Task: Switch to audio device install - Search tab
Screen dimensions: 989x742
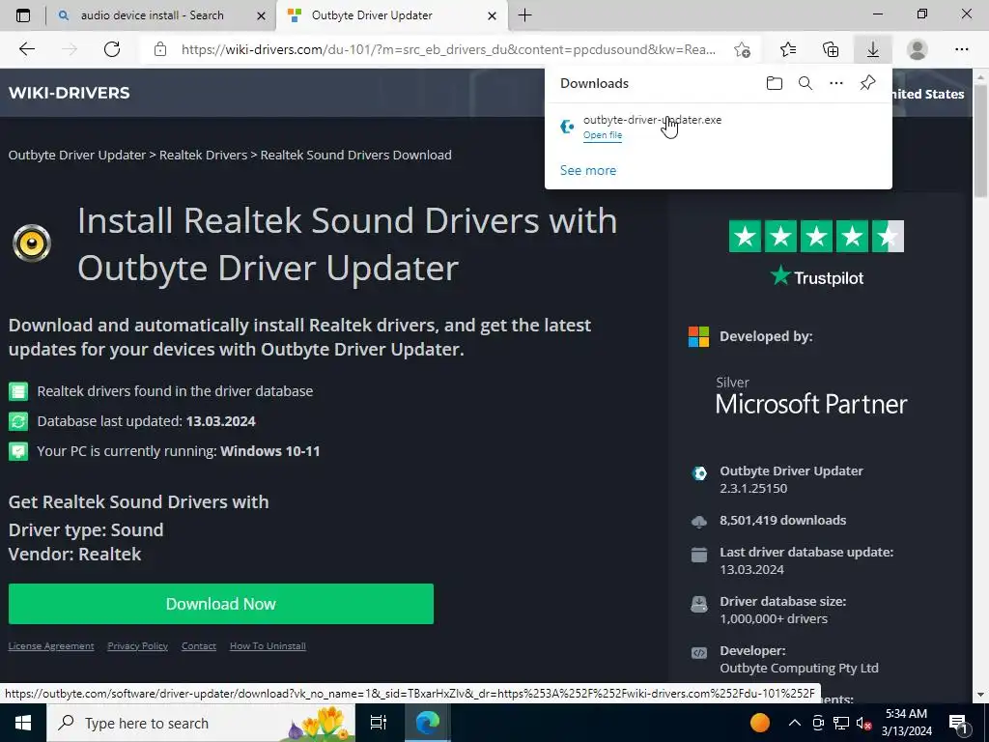Action: click(x=152, y=15)
